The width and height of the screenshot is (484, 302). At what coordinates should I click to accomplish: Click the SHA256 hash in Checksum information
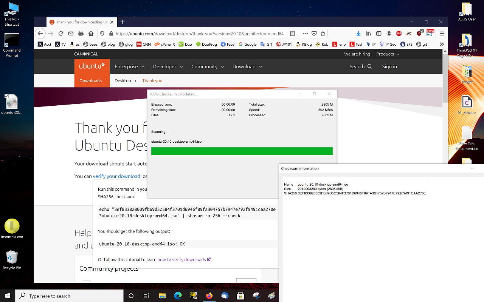click(362, 193)
